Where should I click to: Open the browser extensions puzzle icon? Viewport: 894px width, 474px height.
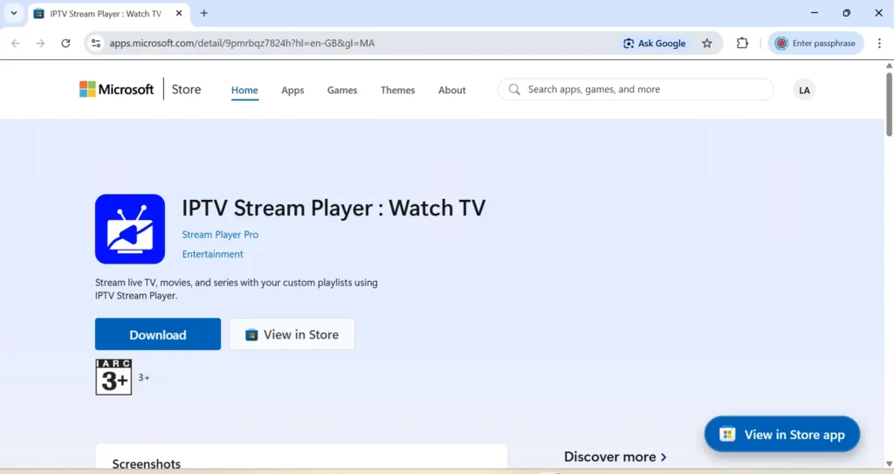(x=742, y=44)
